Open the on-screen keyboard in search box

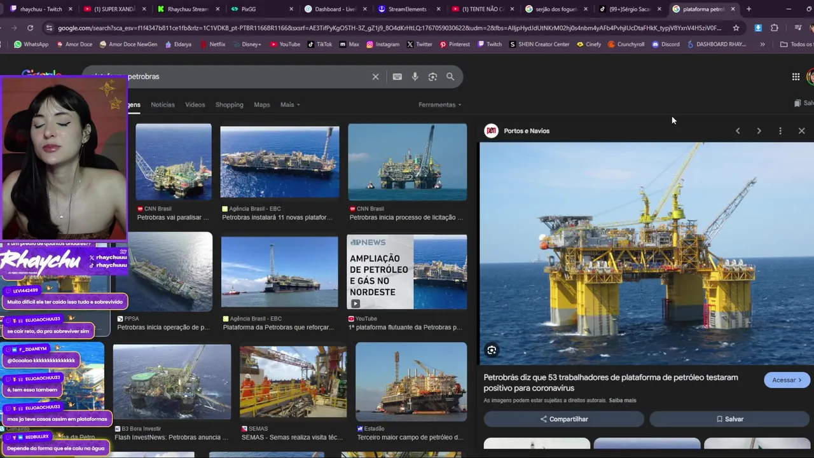click(x=397, y=76)
